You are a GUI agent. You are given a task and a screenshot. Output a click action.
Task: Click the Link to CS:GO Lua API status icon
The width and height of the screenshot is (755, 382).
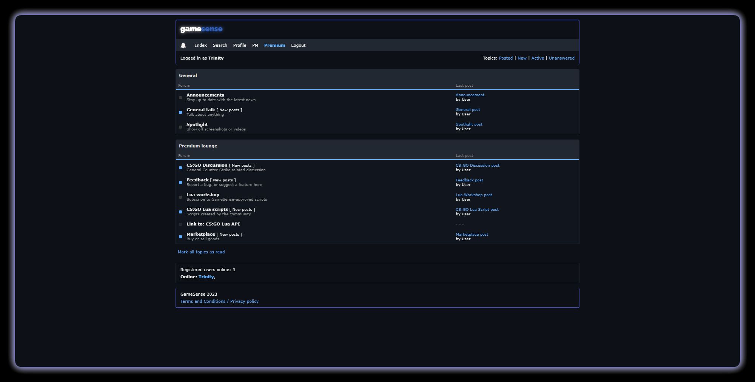[180, 224]
